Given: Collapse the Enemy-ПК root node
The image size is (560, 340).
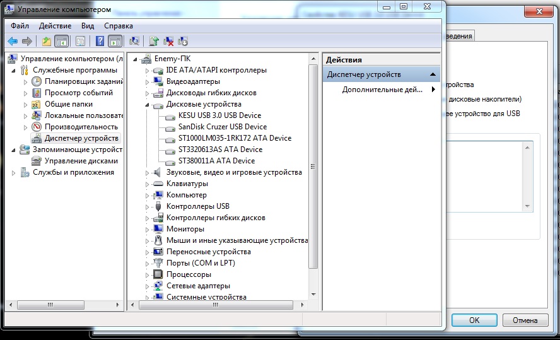Looking at the screenshot, I should pyautogui.click(x=135, y=59).
